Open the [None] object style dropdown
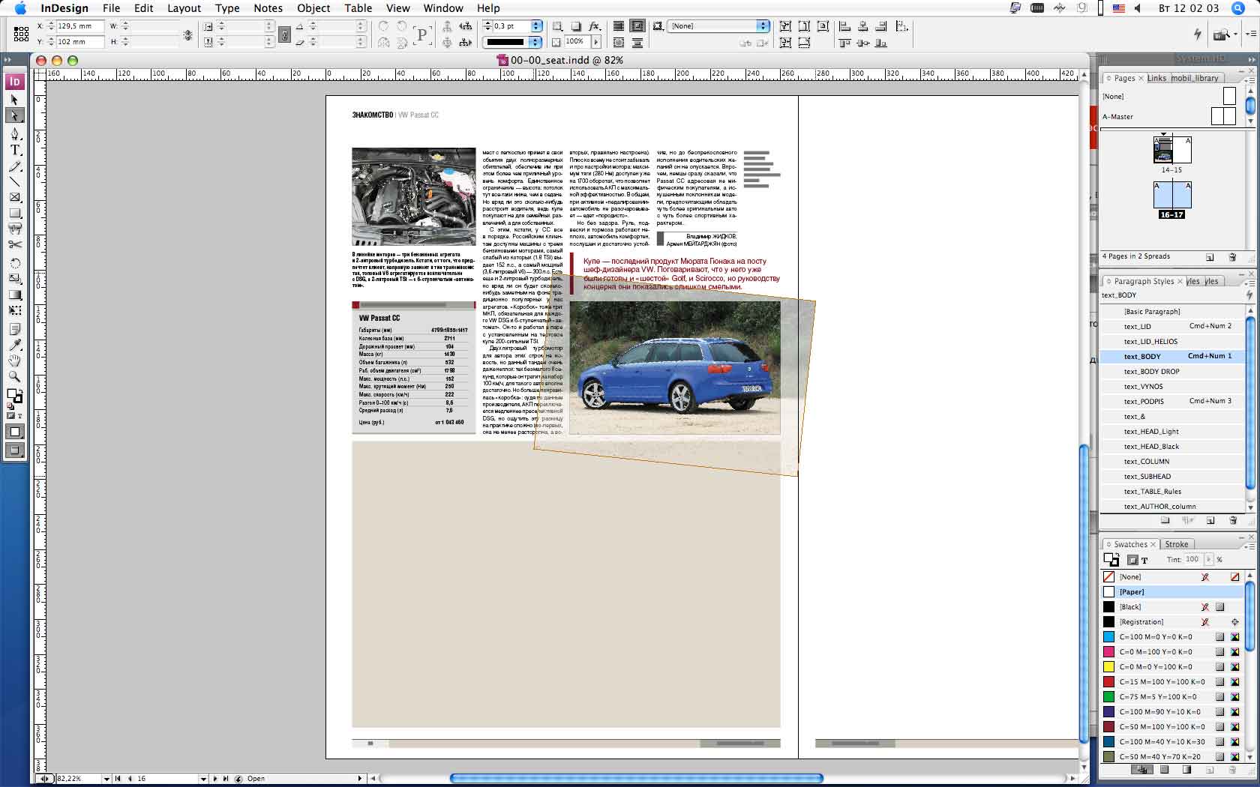This screenshot has height=787, width=1260. 763,25
